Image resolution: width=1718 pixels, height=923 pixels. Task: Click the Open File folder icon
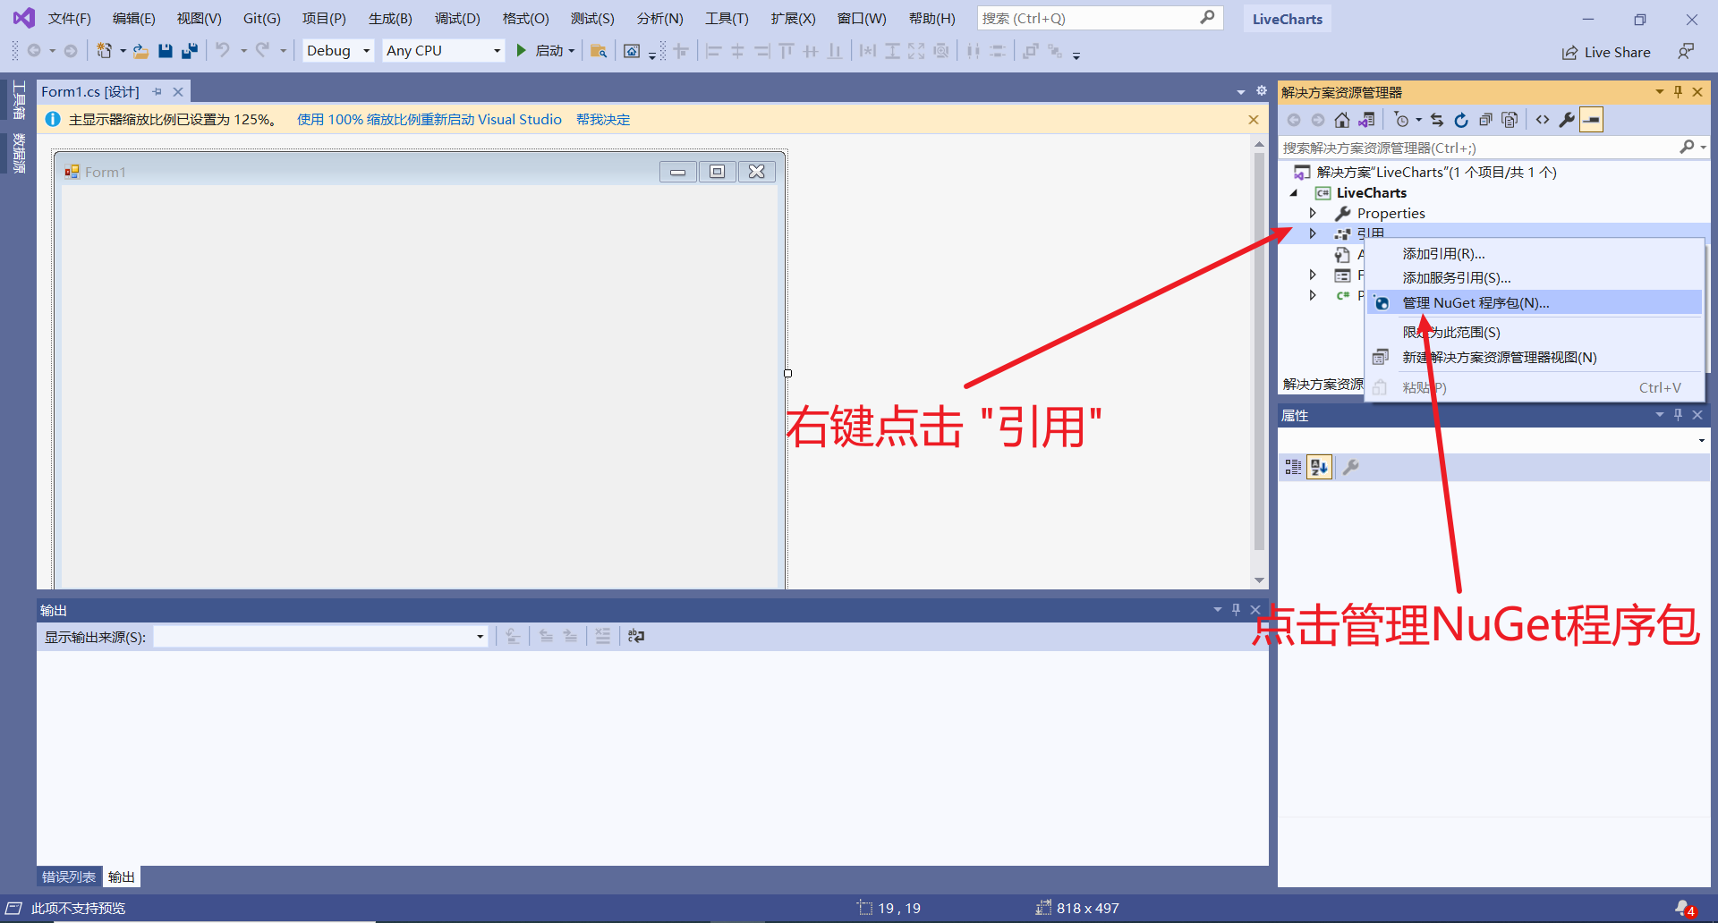141,51
